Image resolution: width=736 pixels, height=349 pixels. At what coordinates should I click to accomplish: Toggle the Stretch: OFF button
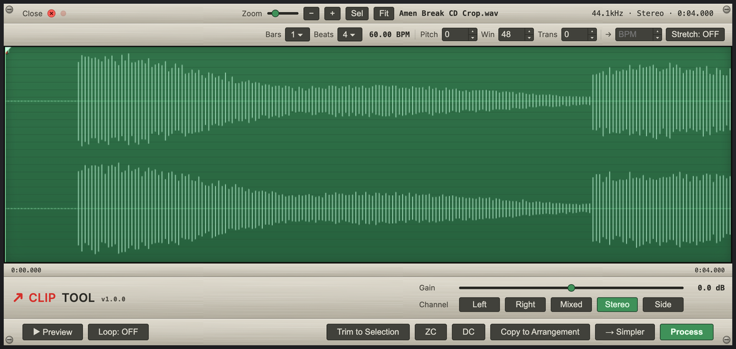695,34
